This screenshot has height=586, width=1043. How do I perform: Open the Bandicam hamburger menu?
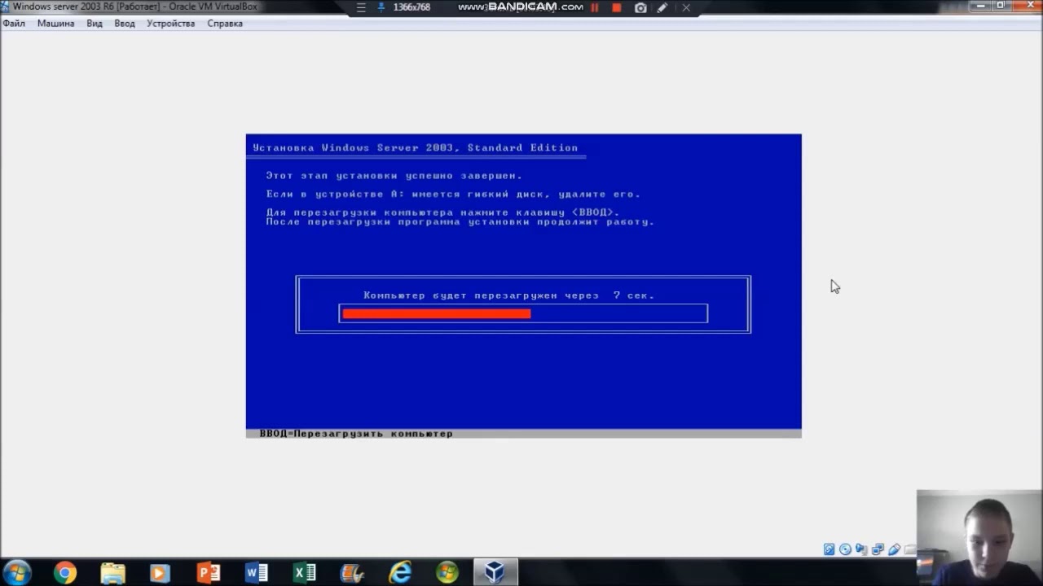(362, 7)
